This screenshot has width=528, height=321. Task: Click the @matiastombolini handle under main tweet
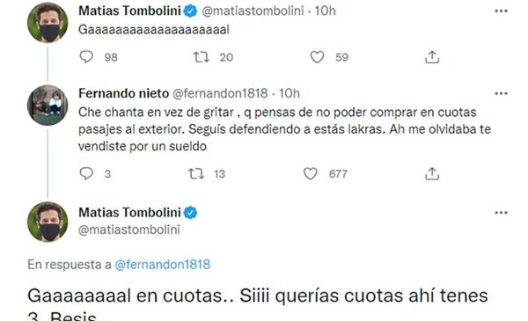(129, 230)
